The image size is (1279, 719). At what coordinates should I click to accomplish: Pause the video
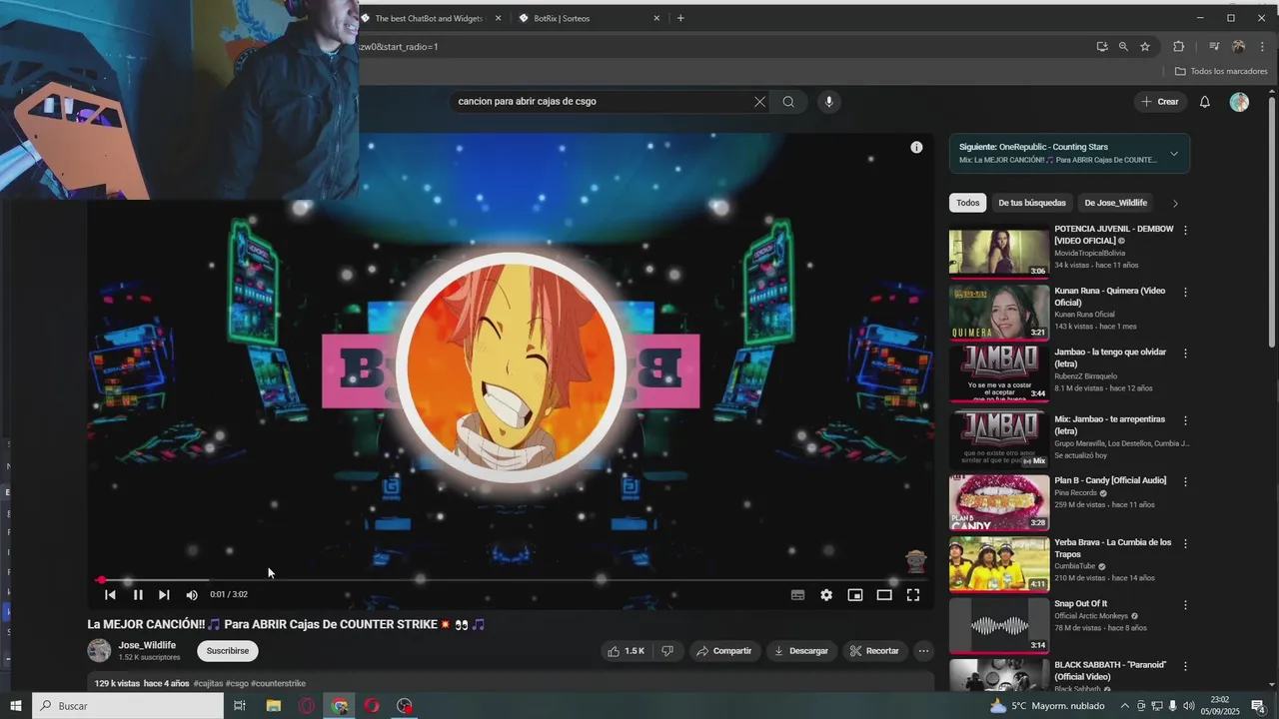(x=138, y=595)
